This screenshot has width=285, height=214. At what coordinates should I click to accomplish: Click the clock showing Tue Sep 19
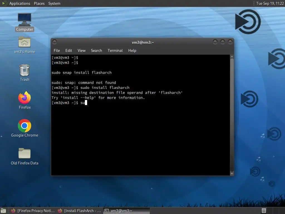coord(270,3)
